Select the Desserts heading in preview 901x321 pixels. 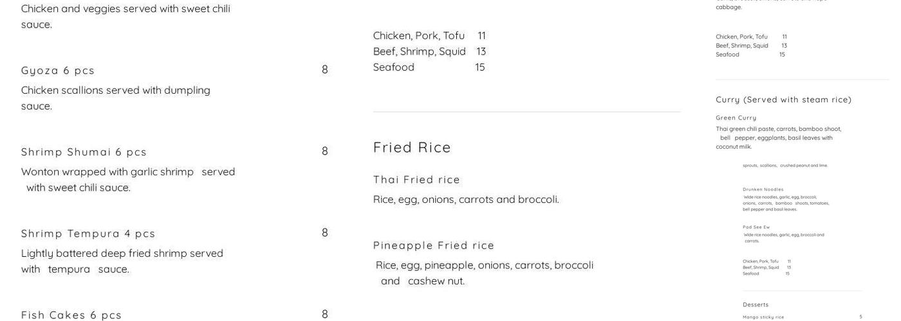coord(756,304)
